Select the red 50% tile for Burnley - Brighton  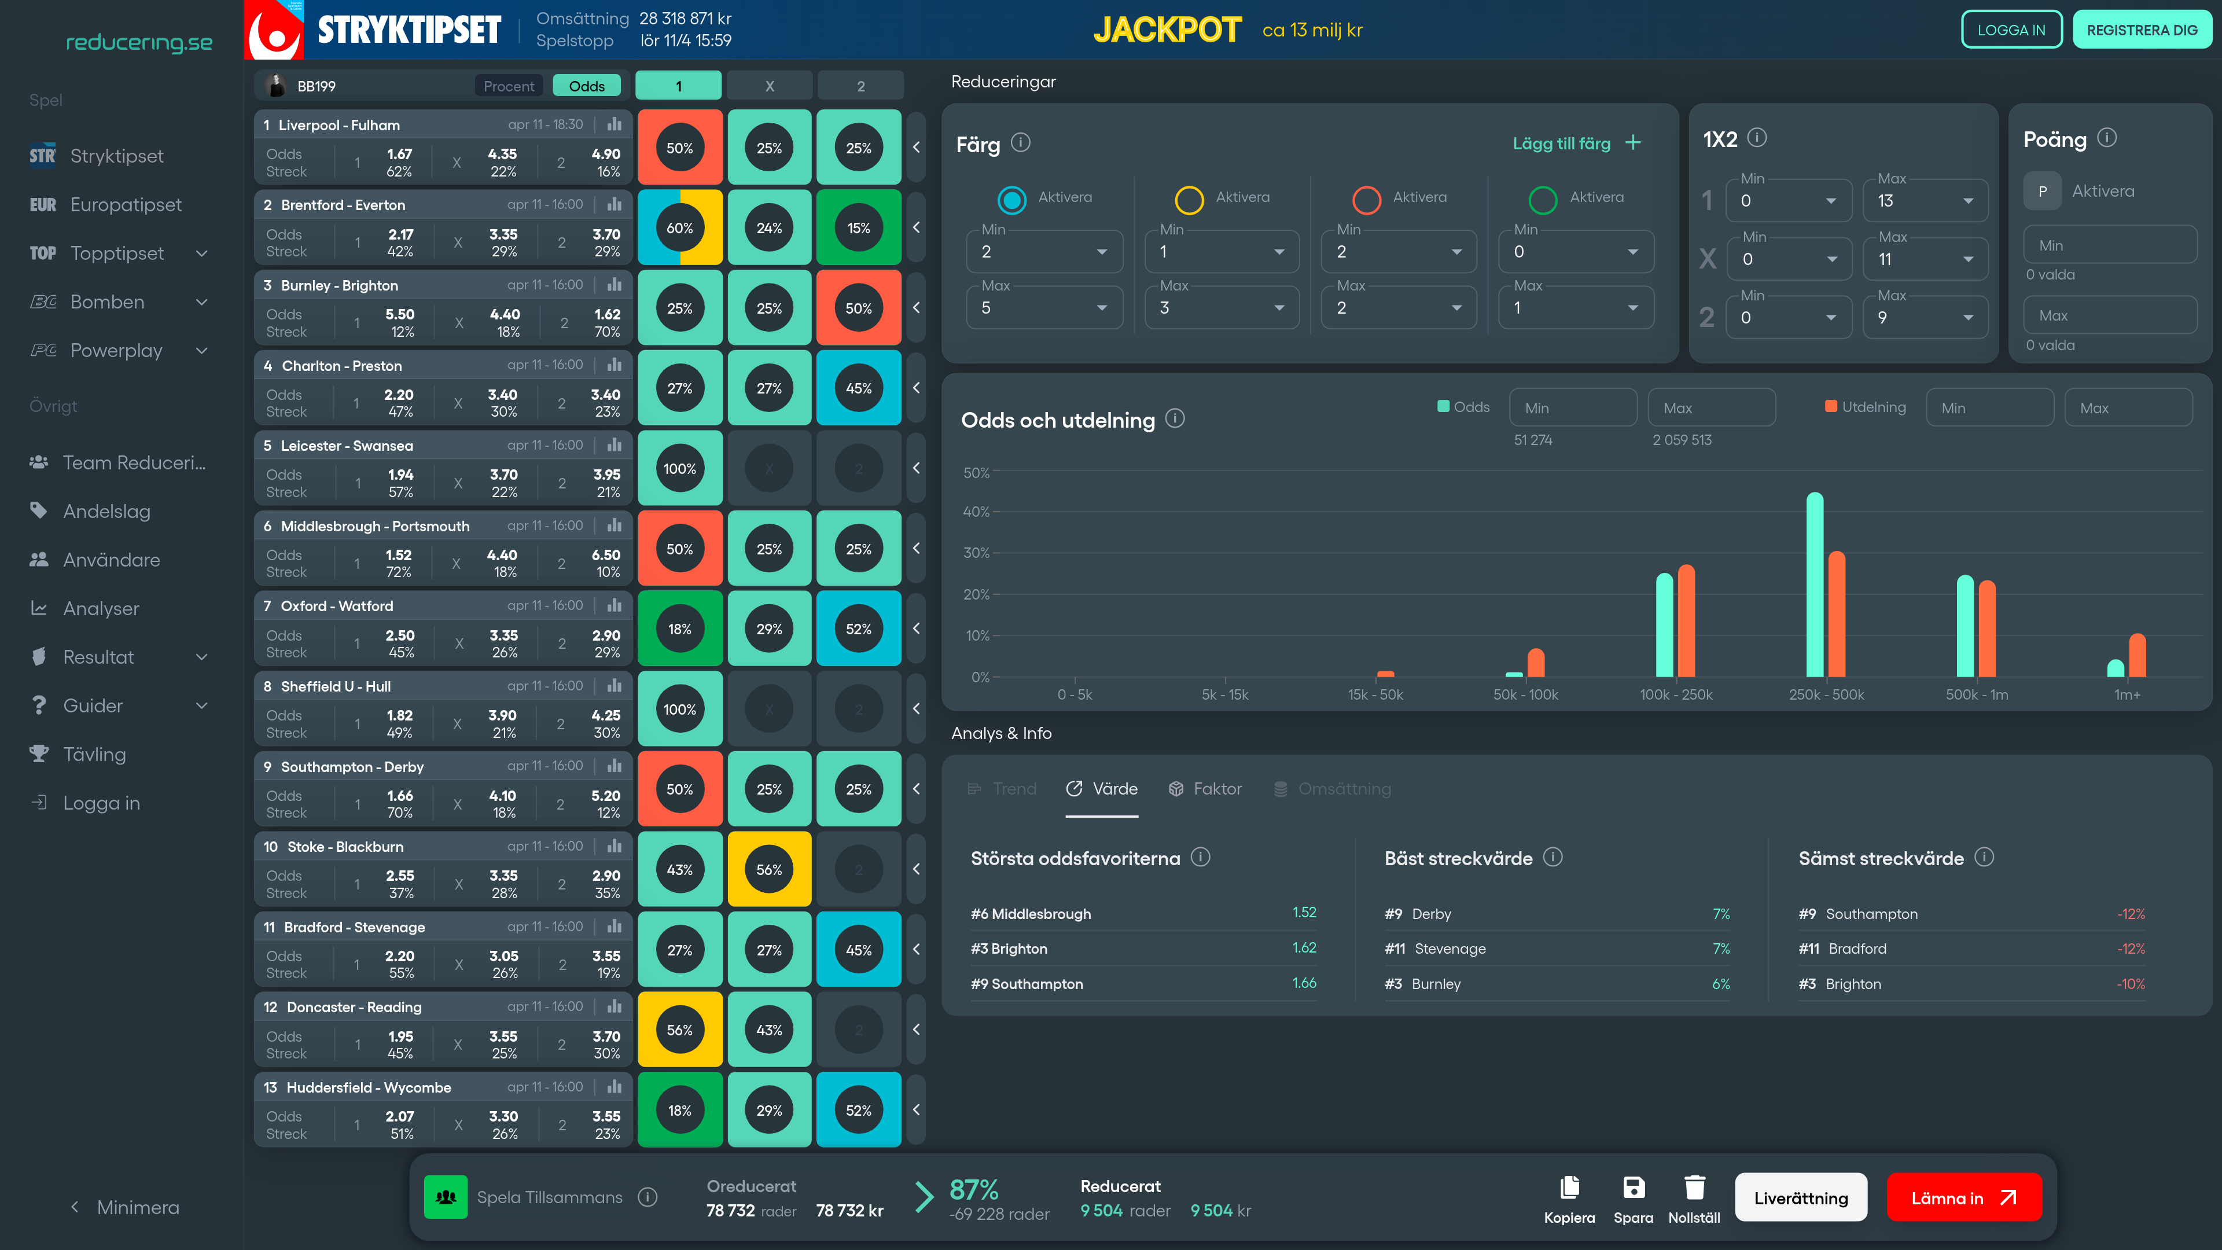858,308
